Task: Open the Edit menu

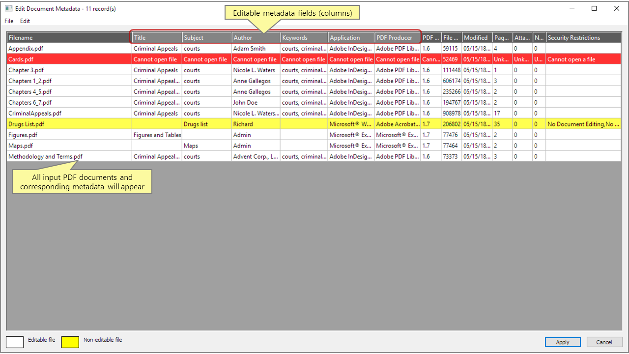Action: pos(25,21)
